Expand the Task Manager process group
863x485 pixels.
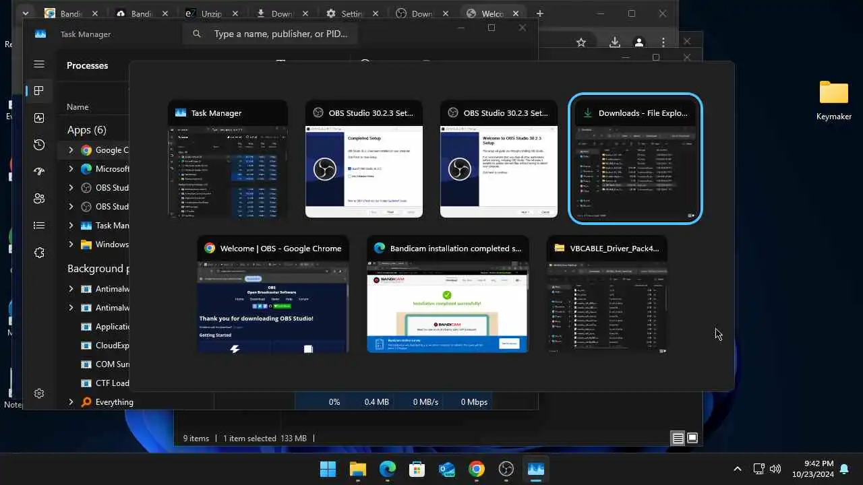coord(71,226)
